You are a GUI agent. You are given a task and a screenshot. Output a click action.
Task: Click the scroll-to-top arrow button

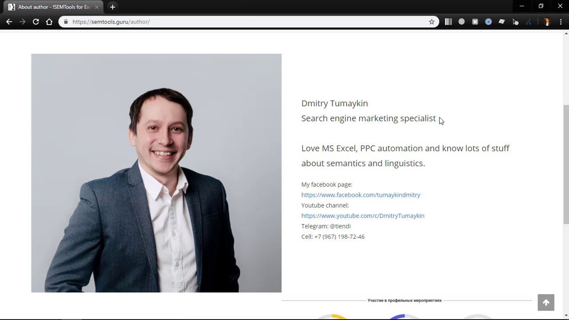pyautogui.click(x=546, y=302)
